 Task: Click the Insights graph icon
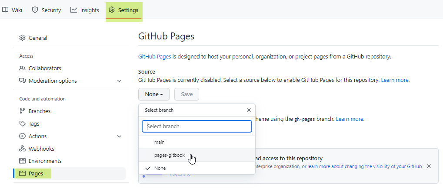(74, 10)
